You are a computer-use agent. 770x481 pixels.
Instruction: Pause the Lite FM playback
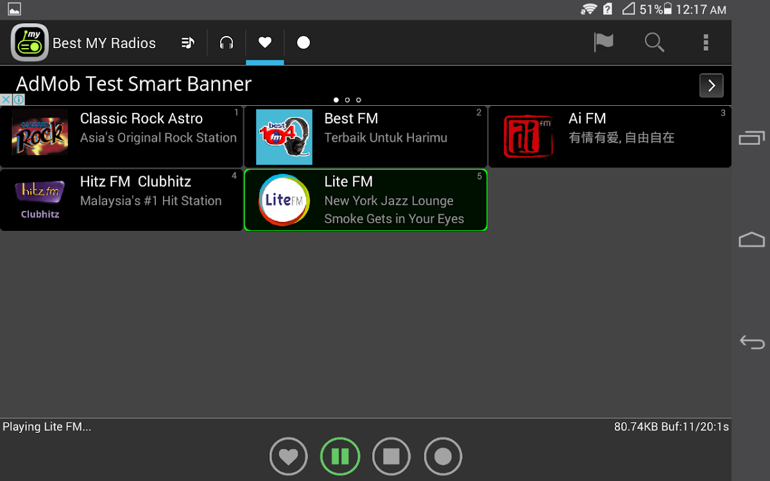(340, 457)
